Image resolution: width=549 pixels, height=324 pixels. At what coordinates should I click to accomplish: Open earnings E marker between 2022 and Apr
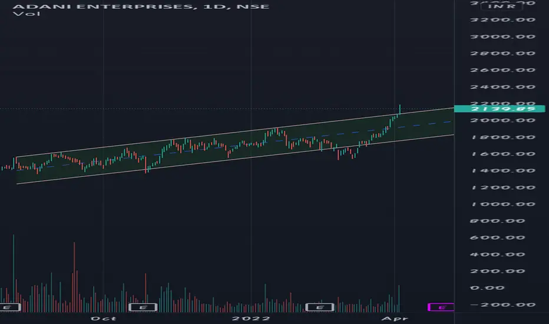click(320, 308)
